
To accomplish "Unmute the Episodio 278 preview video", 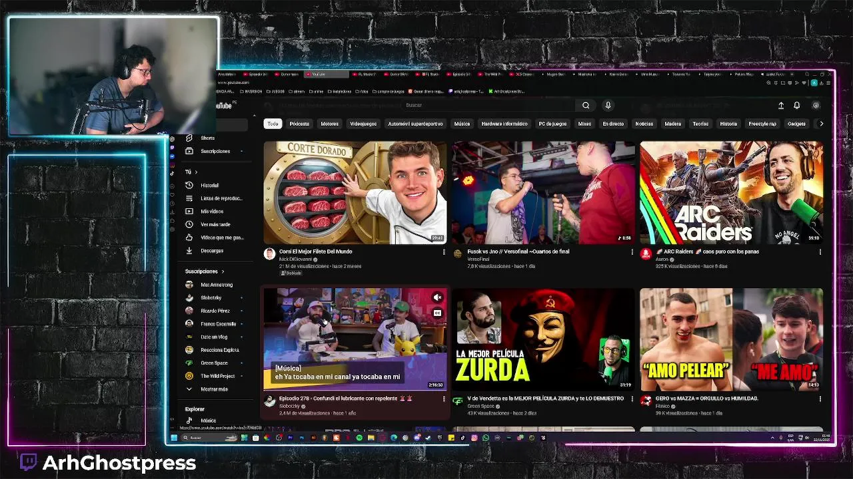I will tap(437, 297).
